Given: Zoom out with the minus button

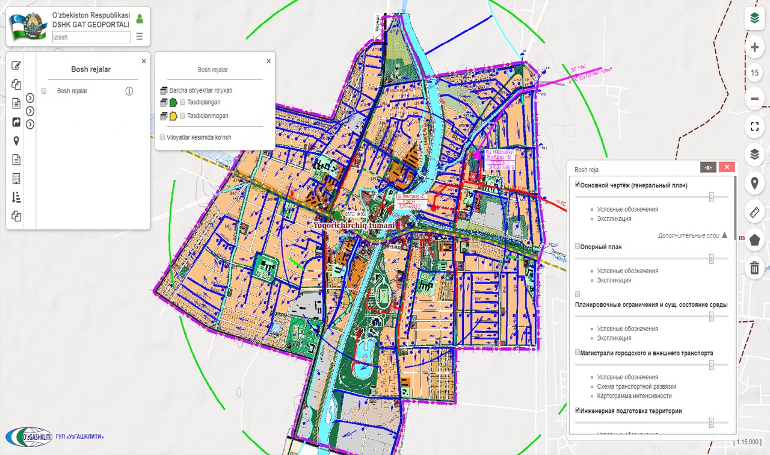Looking at the screenshot, I should [x=754, y=98].
